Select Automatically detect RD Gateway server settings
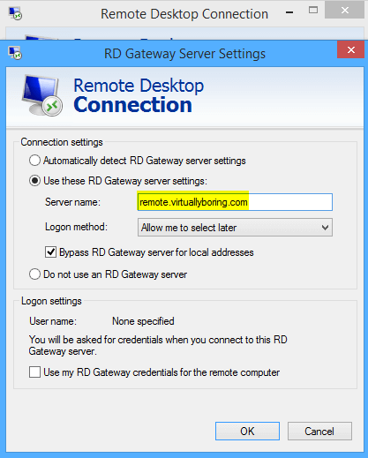 pyautogui.click(x=34, y=161)
